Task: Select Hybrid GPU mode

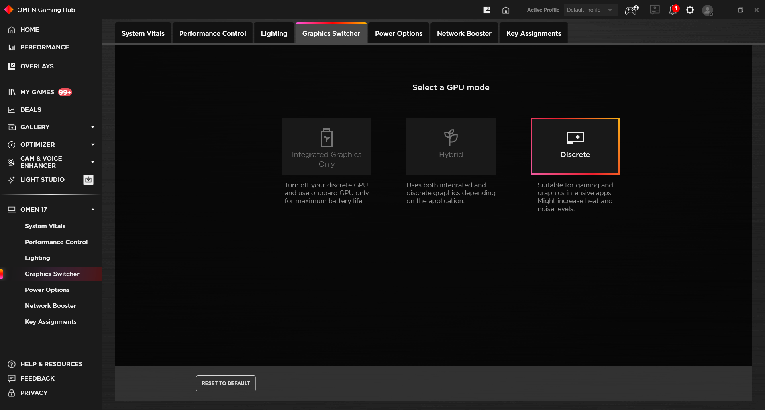Action: [451, 146]
